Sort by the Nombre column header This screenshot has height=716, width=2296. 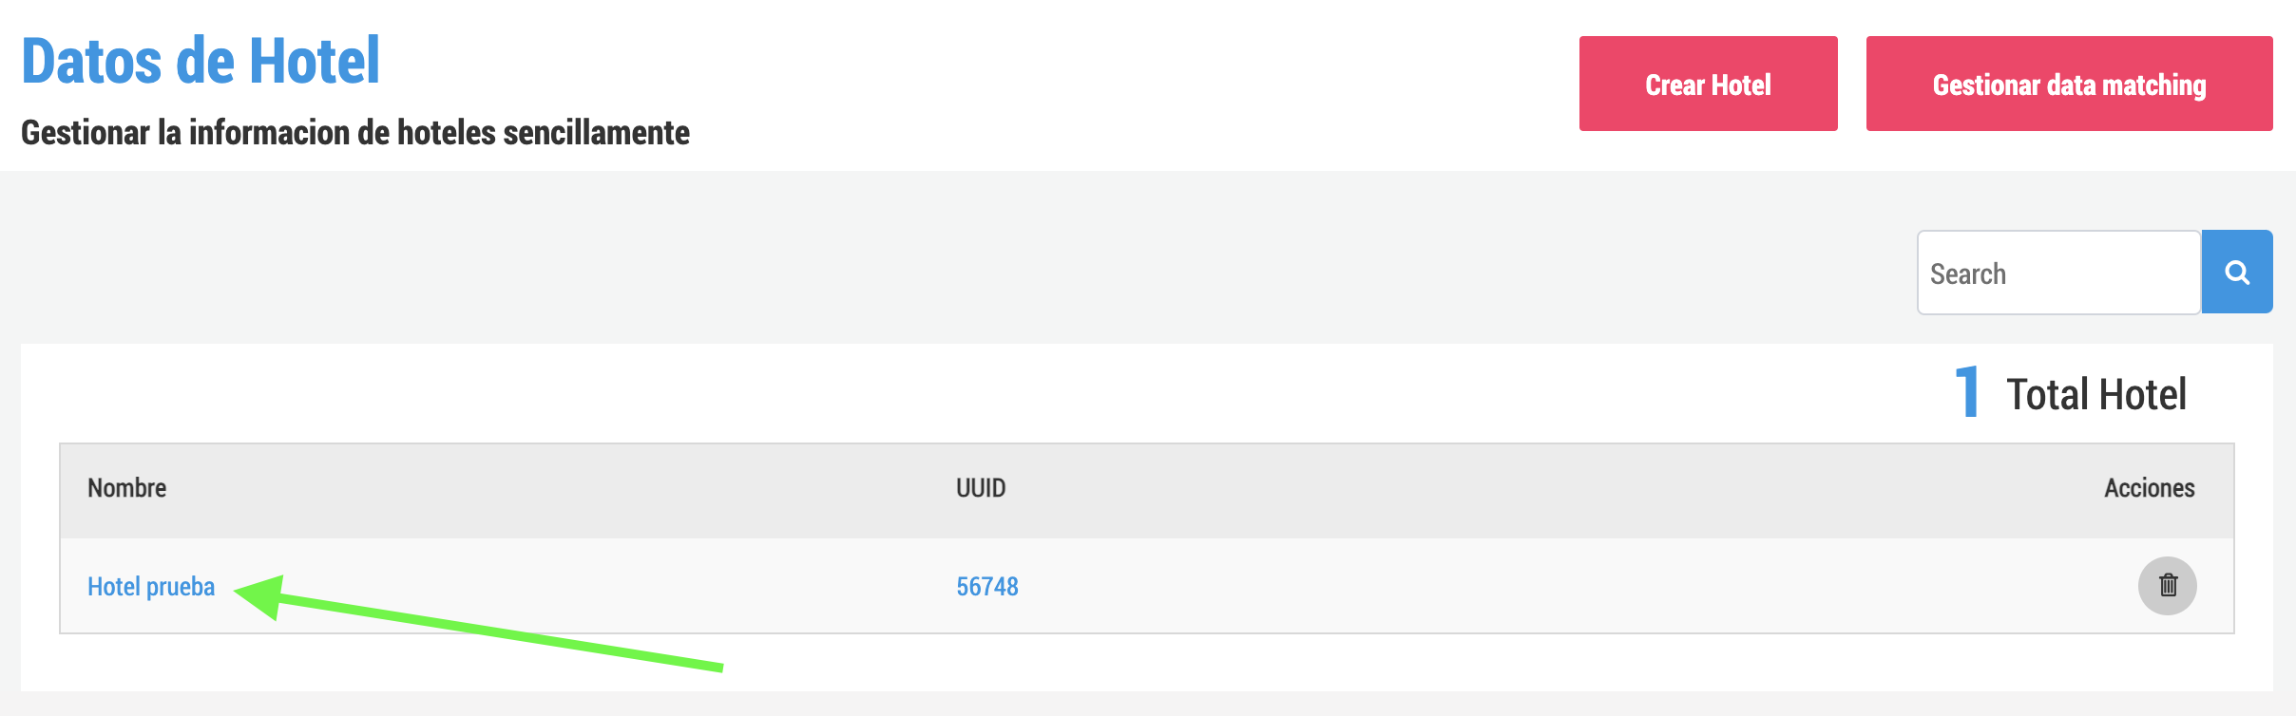click(x=126, y=488)
